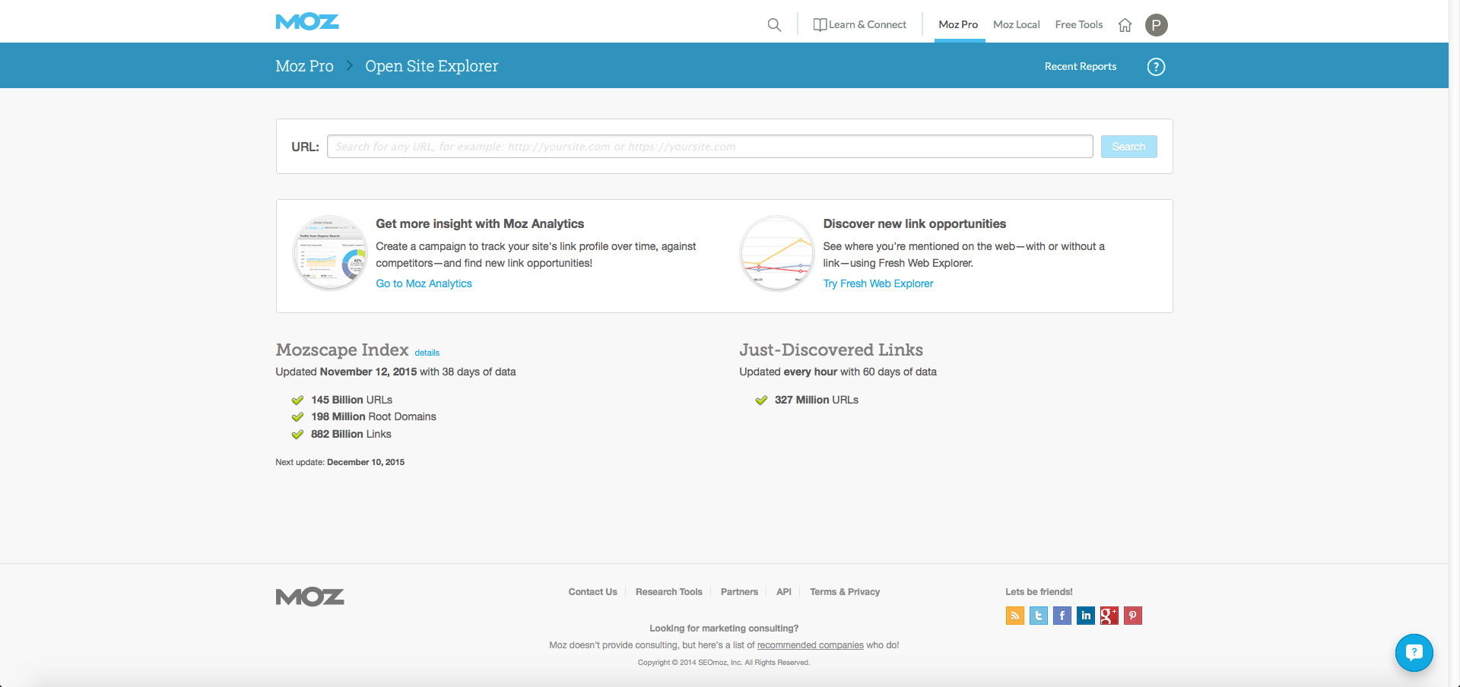Open the LinkedIn social icon
1460x687 pixels.
click(1086, 616)
